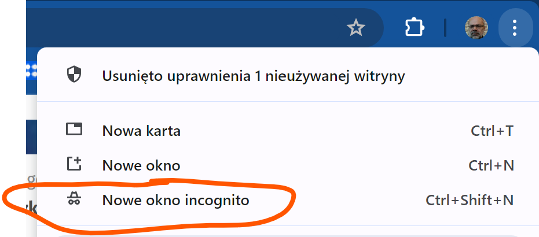Click the bold page text beside the menu

[31, 207]
